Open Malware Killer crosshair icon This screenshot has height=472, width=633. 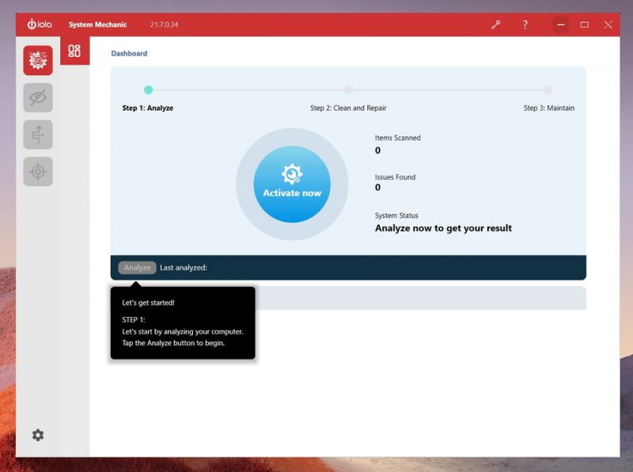37,172
